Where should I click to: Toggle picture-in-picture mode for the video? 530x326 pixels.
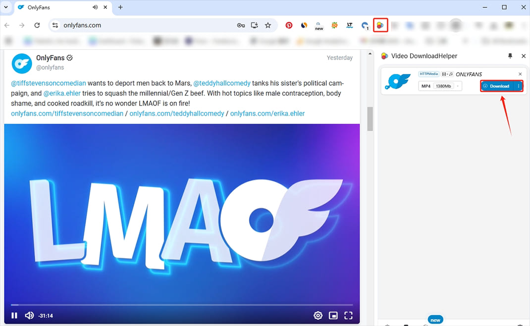pyautogui.click(x=333, y=316)
